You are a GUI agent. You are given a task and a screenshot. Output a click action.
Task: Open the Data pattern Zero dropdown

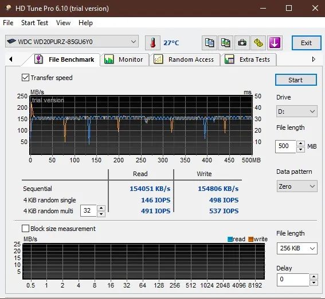296,186
